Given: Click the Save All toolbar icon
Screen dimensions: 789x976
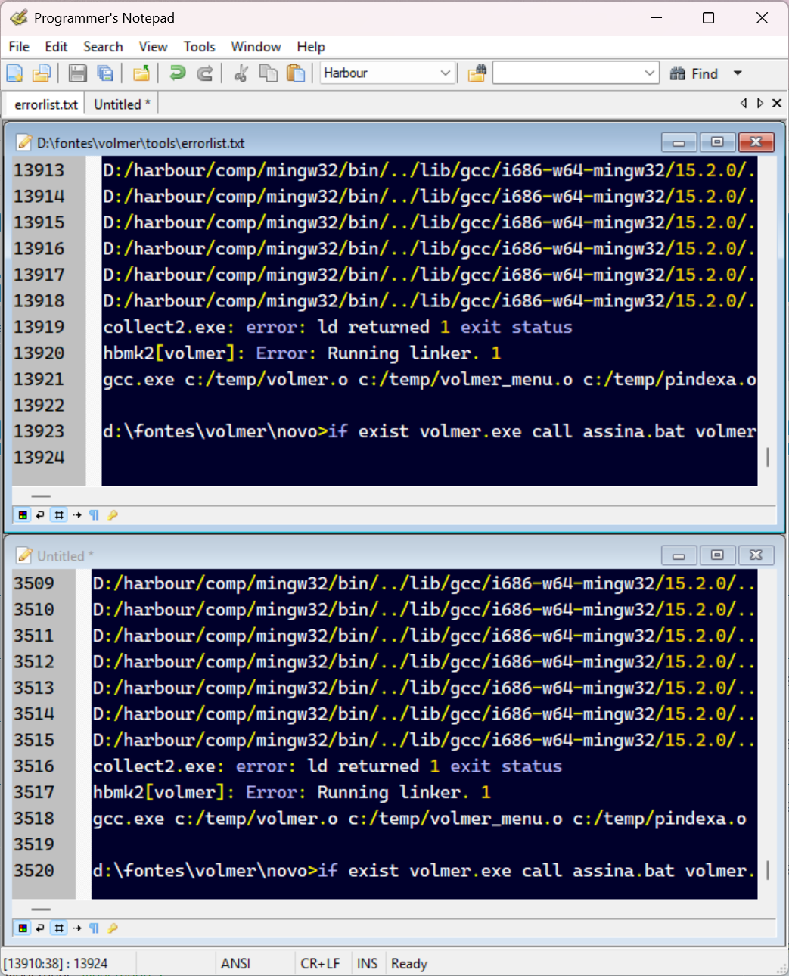Looking at the screenshot, I should click(105, 73).
